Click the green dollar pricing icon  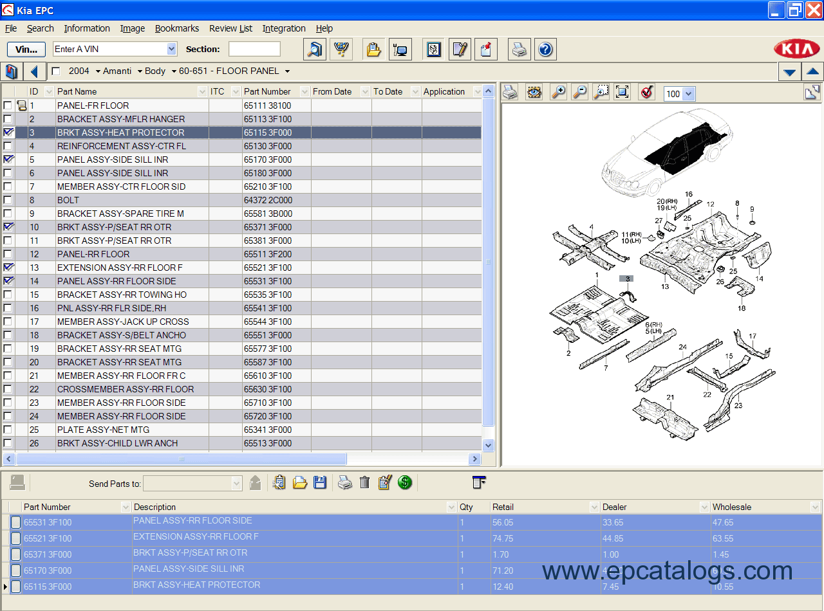pyautogui.click(x=405, y=482)
